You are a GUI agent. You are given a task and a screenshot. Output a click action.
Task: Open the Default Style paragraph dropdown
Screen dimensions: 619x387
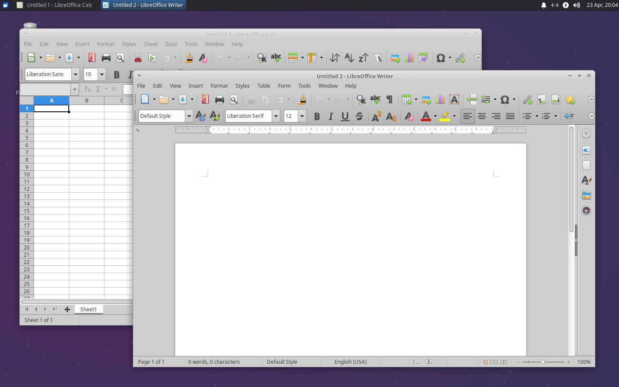pos(189,116)
